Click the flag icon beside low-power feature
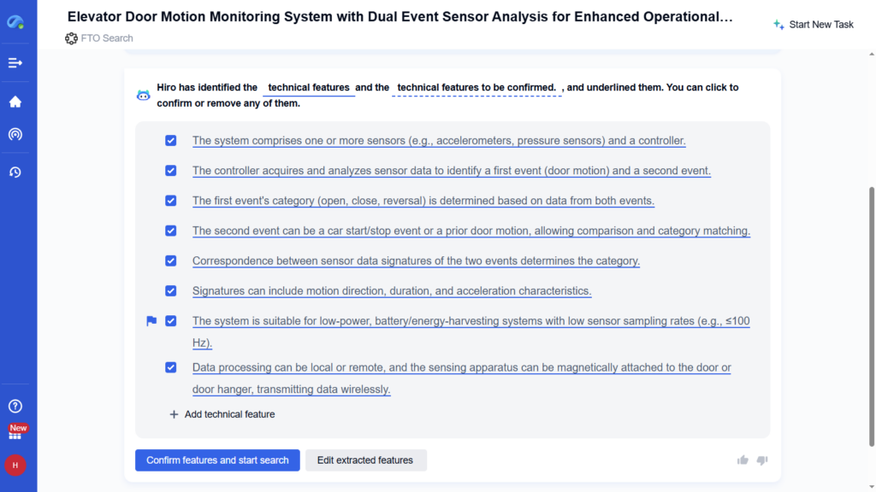 coord(151,321)
